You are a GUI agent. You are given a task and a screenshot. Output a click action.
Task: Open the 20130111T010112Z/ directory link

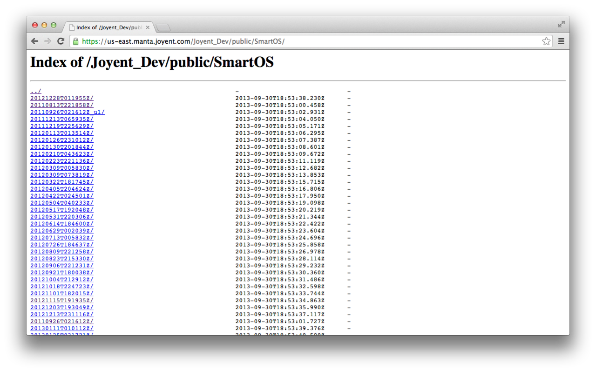click(x=62, y=328)
